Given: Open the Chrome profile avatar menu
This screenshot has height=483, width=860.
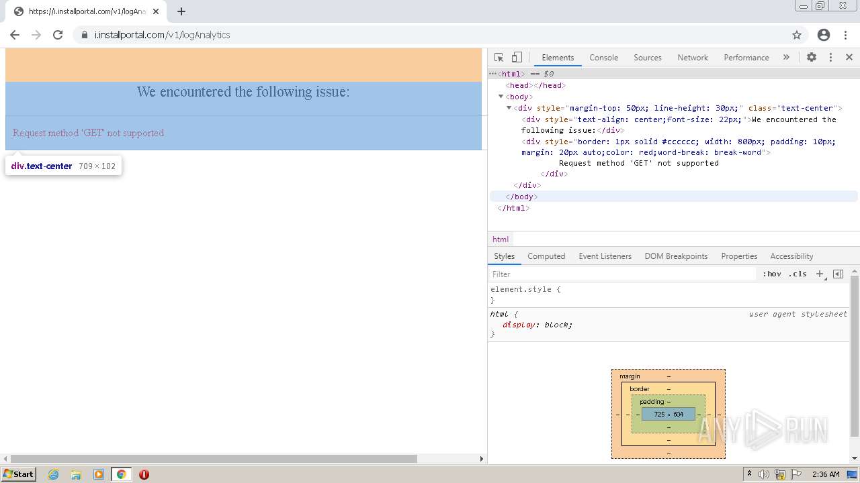Looking at the screenshot, I should coord(824,35).
